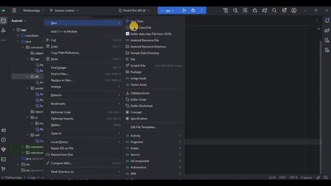
Task: Open Device Manager in the right sidebar
Action: [327, 40]
